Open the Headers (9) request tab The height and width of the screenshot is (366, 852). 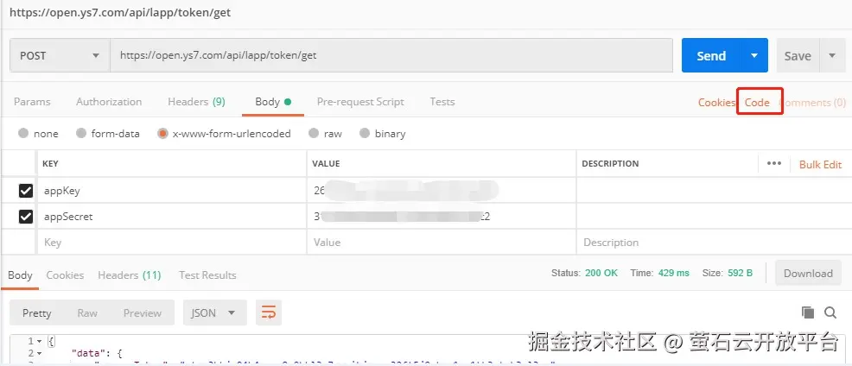tap(196, 102)
